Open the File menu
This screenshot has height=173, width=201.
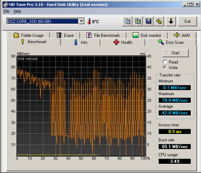pyautogui.click(x=6, y=11)
